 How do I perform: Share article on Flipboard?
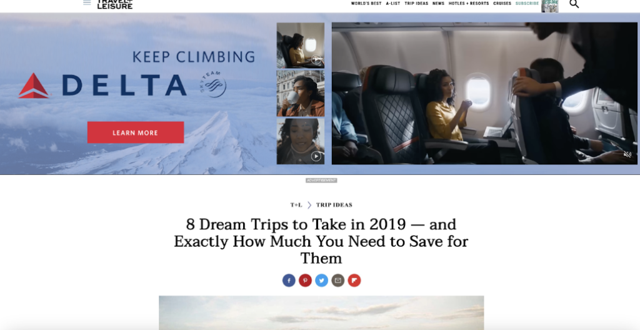point(354,281)
